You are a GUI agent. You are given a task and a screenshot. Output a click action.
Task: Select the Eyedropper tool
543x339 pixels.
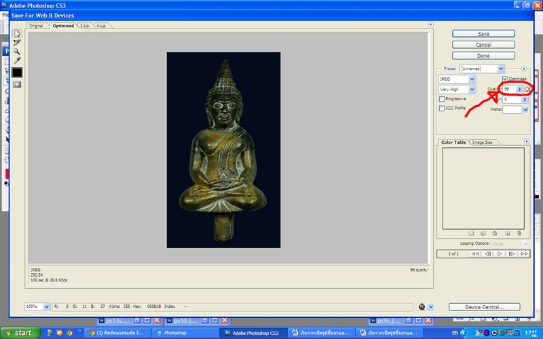click(17, 60)
